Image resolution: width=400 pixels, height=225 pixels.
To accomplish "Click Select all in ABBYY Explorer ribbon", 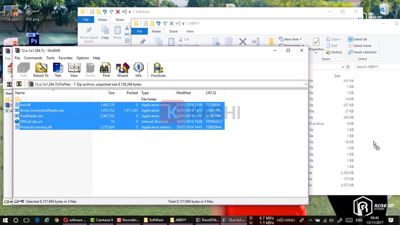I will tap(357, 39).
